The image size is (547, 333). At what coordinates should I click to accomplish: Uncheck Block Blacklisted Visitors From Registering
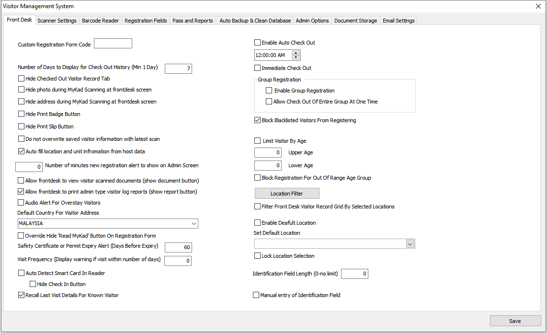(258, 120)
